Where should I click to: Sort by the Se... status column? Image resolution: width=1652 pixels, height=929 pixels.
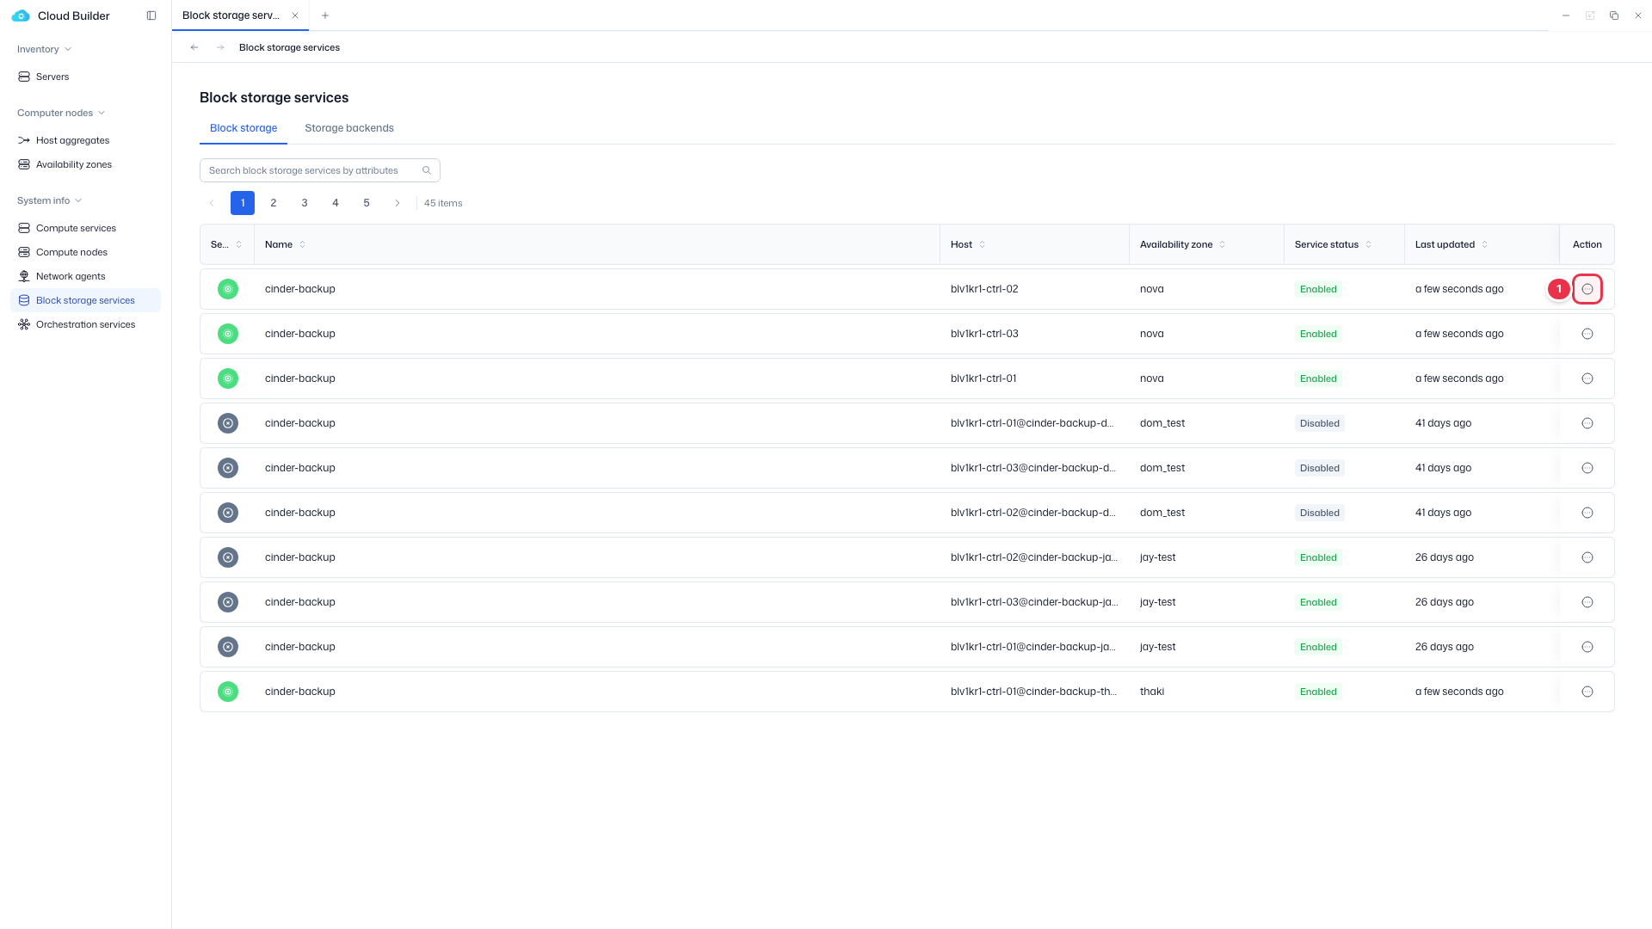click(x=238, y=244)
